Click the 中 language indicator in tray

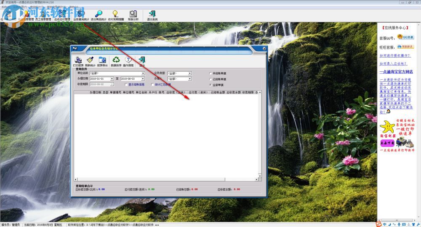pyautogui.click(x=384, y=224)
